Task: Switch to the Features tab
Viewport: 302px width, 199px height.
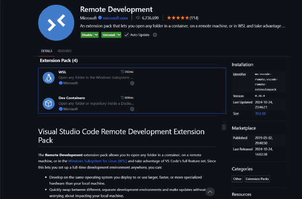Action: click(65, 51)
